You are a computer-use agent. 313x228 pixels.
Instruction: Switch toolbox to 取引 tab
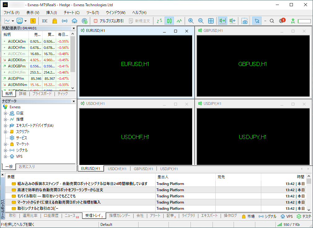13,216
